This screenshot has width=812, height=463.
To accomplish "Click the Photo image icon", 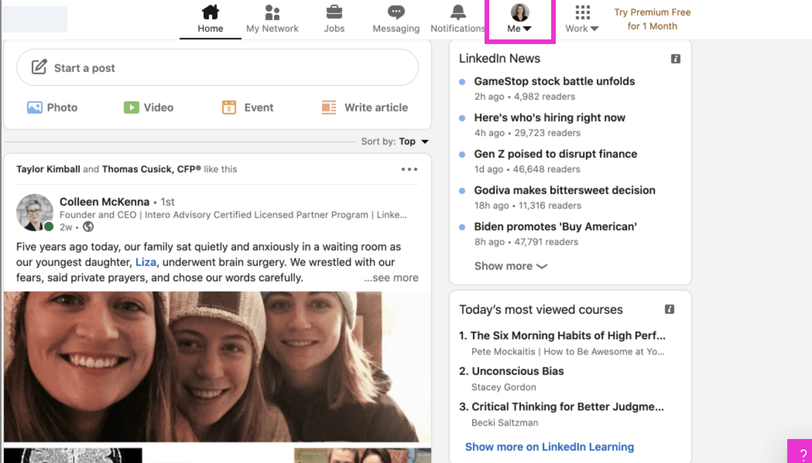I will click(34, 107).
